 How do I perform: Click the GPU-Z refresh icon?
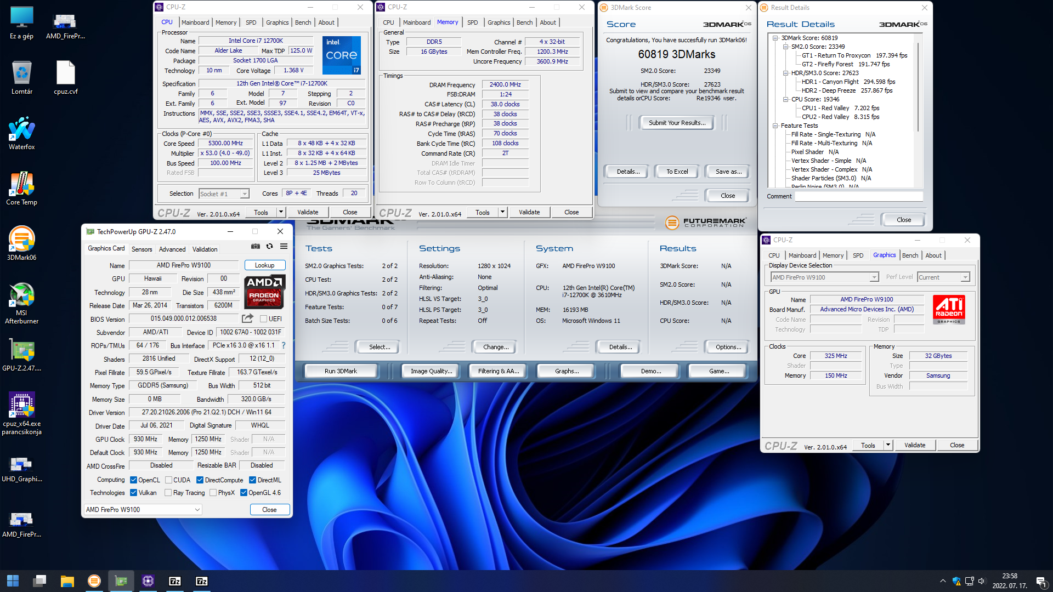pos(269,247)
